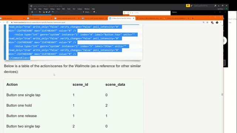Open the browser profile avatar
Screen dimensions: 237x133
pyautogui.click(x=217, y=22)
